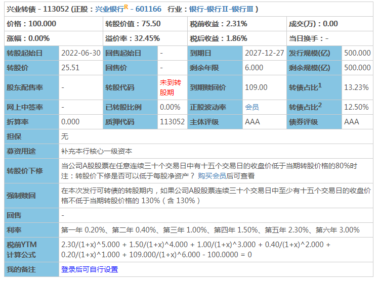379x281 pixels.
Task: Select the 折算率 header cell
Action: pos(32,122)
